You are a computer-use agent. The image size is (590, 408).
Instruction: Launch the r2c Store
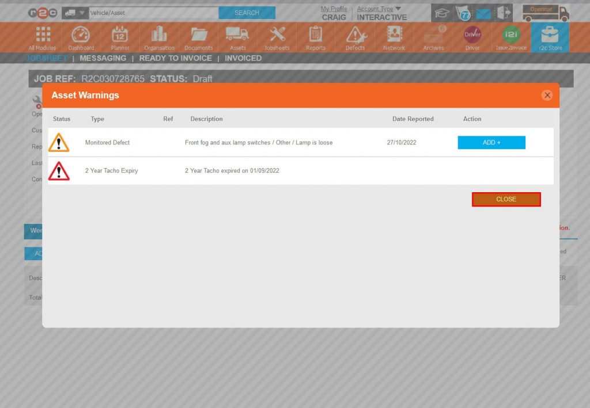point(550,37)
